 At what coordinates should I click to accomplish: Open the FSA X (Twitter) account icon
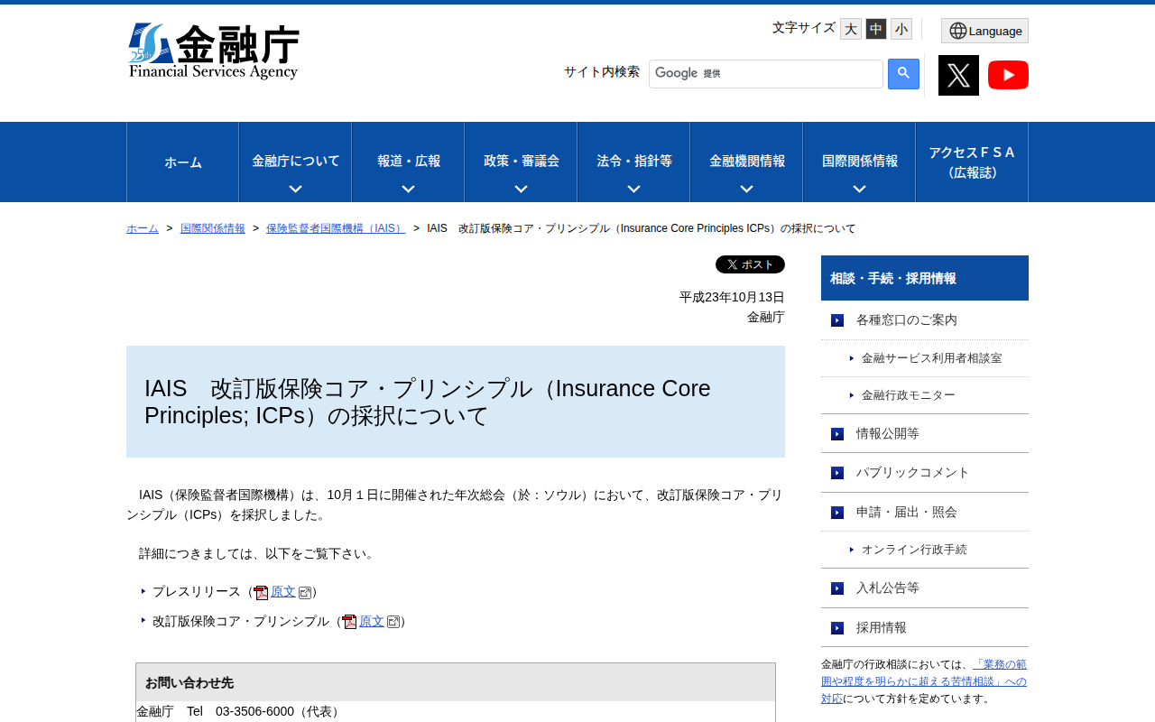click(958, 74)
